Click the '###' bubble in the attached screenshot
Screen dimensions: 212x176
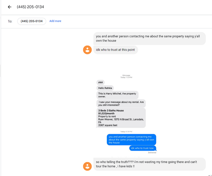100,82
